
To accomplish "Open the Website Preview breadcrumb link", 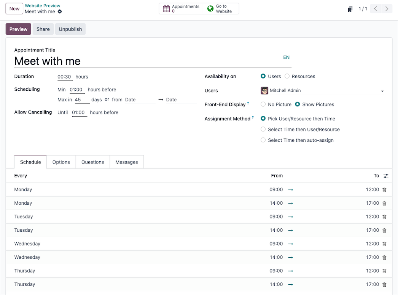I will point(42,5).
